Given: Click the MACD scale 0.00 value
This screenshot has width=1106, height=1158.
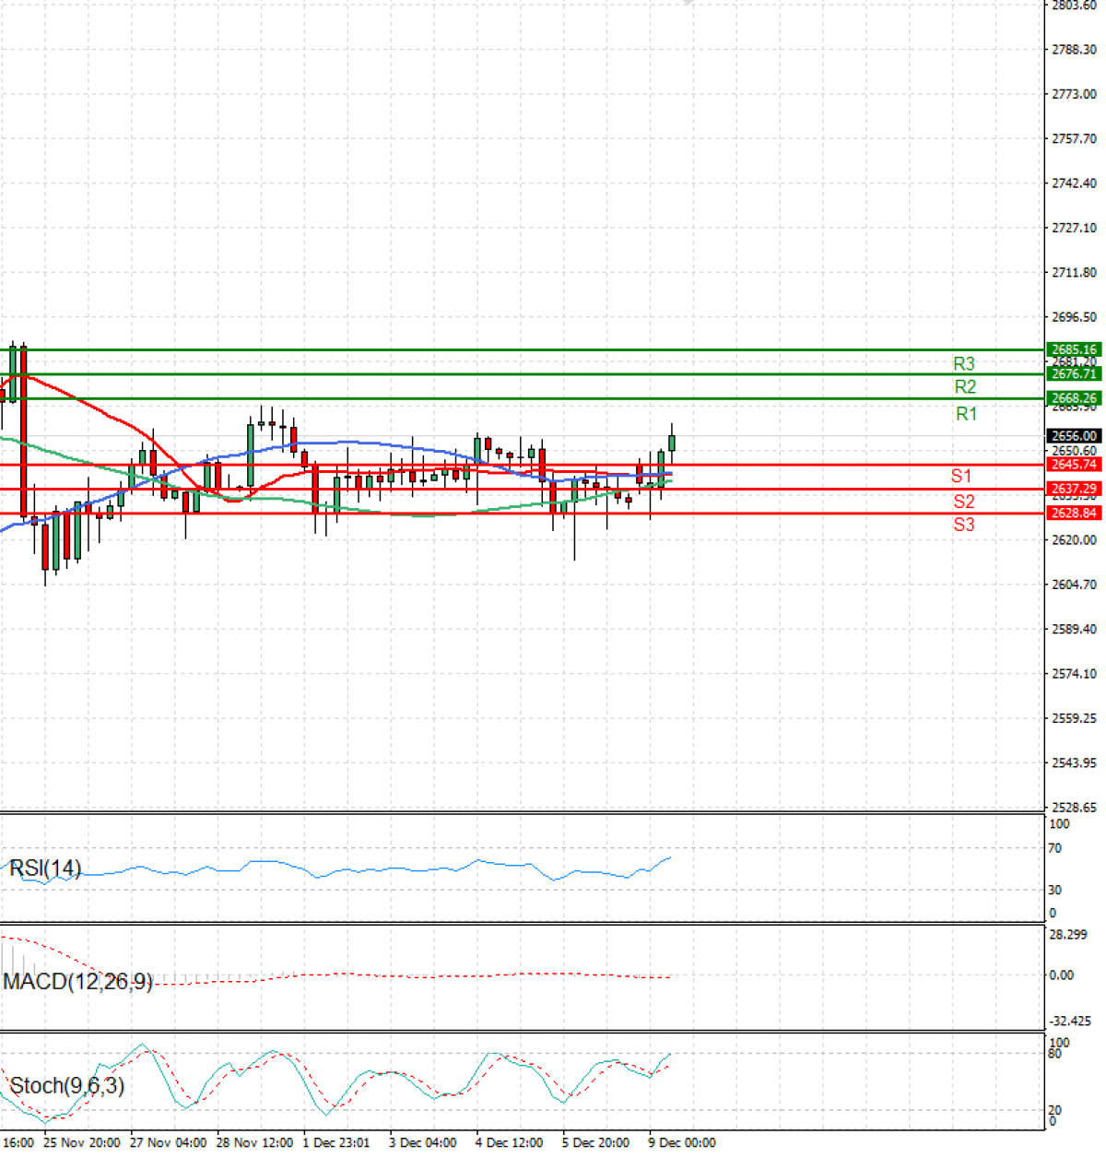Looking at the screenshot, I should pos(1062,975).
